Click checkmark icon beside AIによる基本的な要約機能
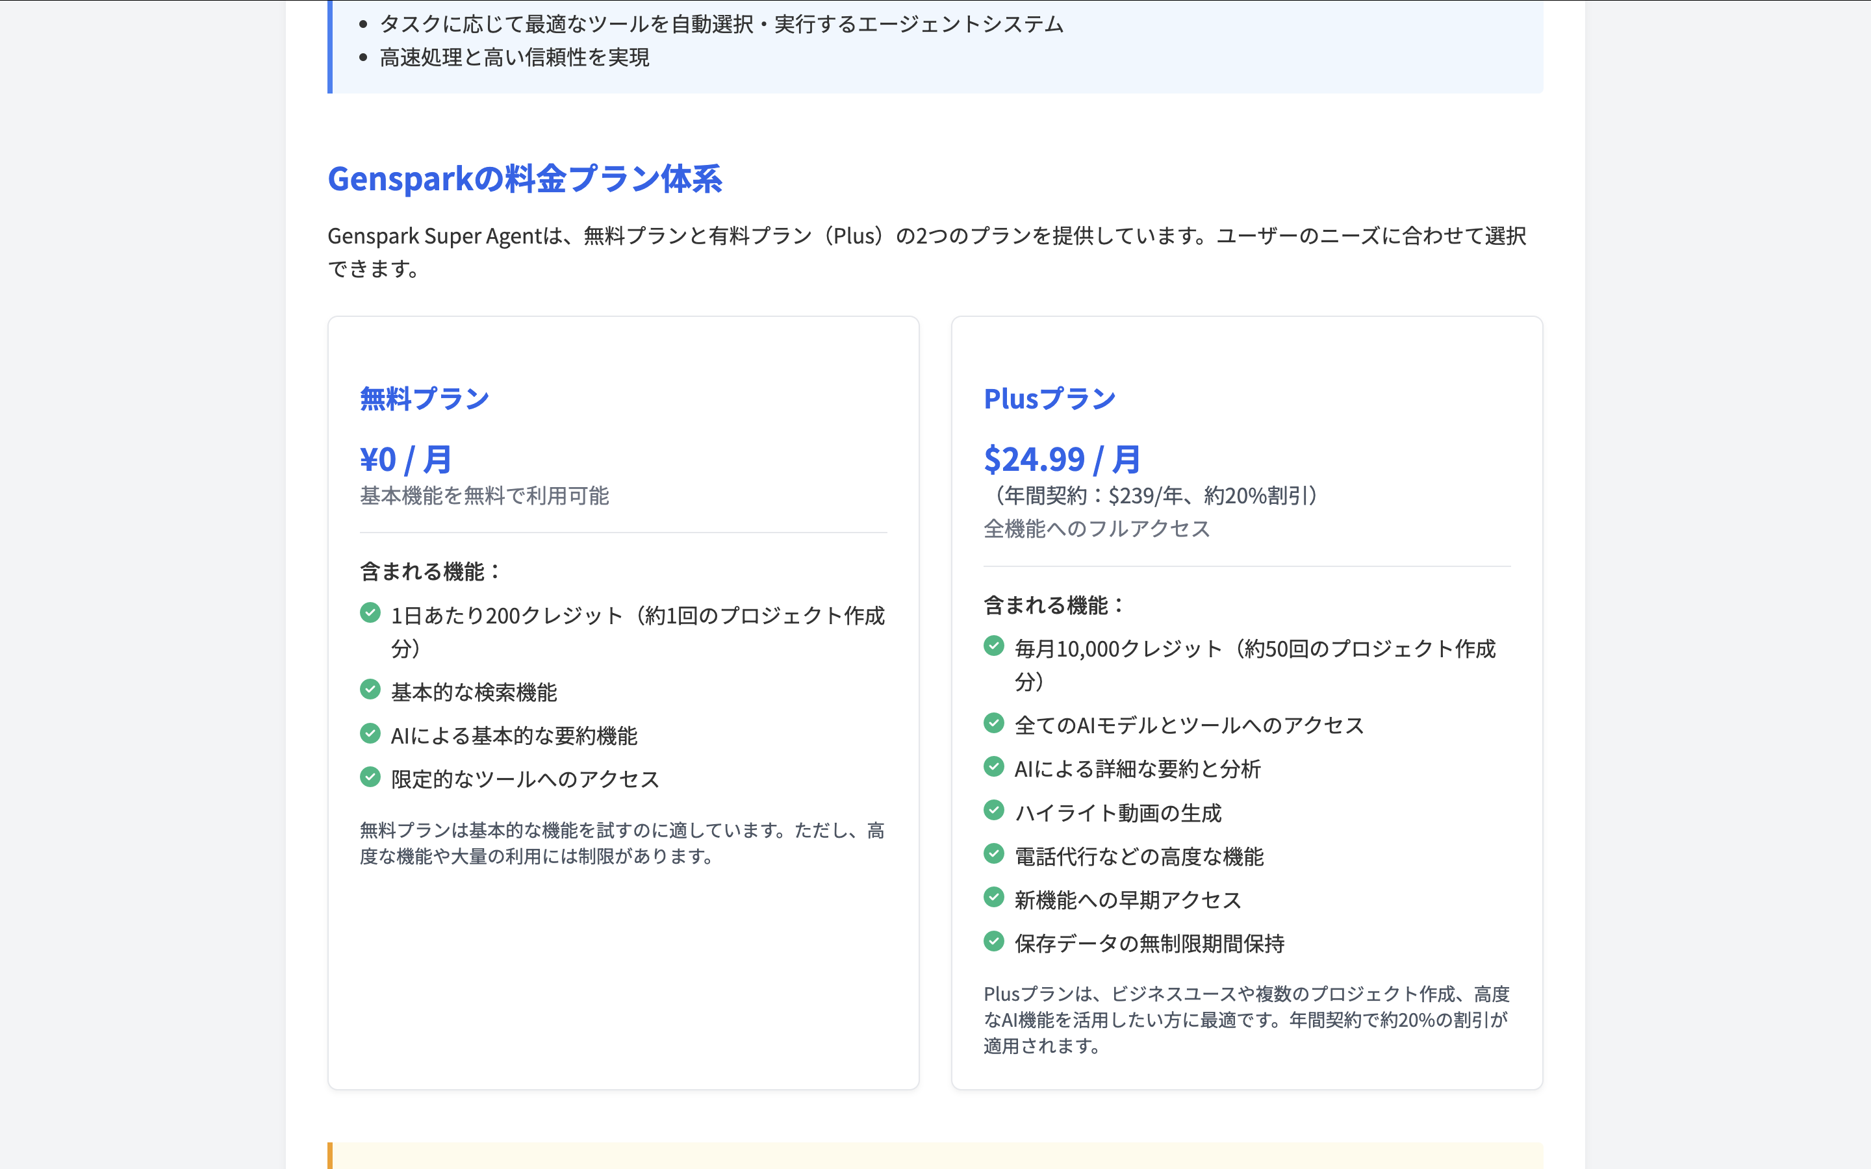The image size is (1871, 1169). [x=370, y=733]
